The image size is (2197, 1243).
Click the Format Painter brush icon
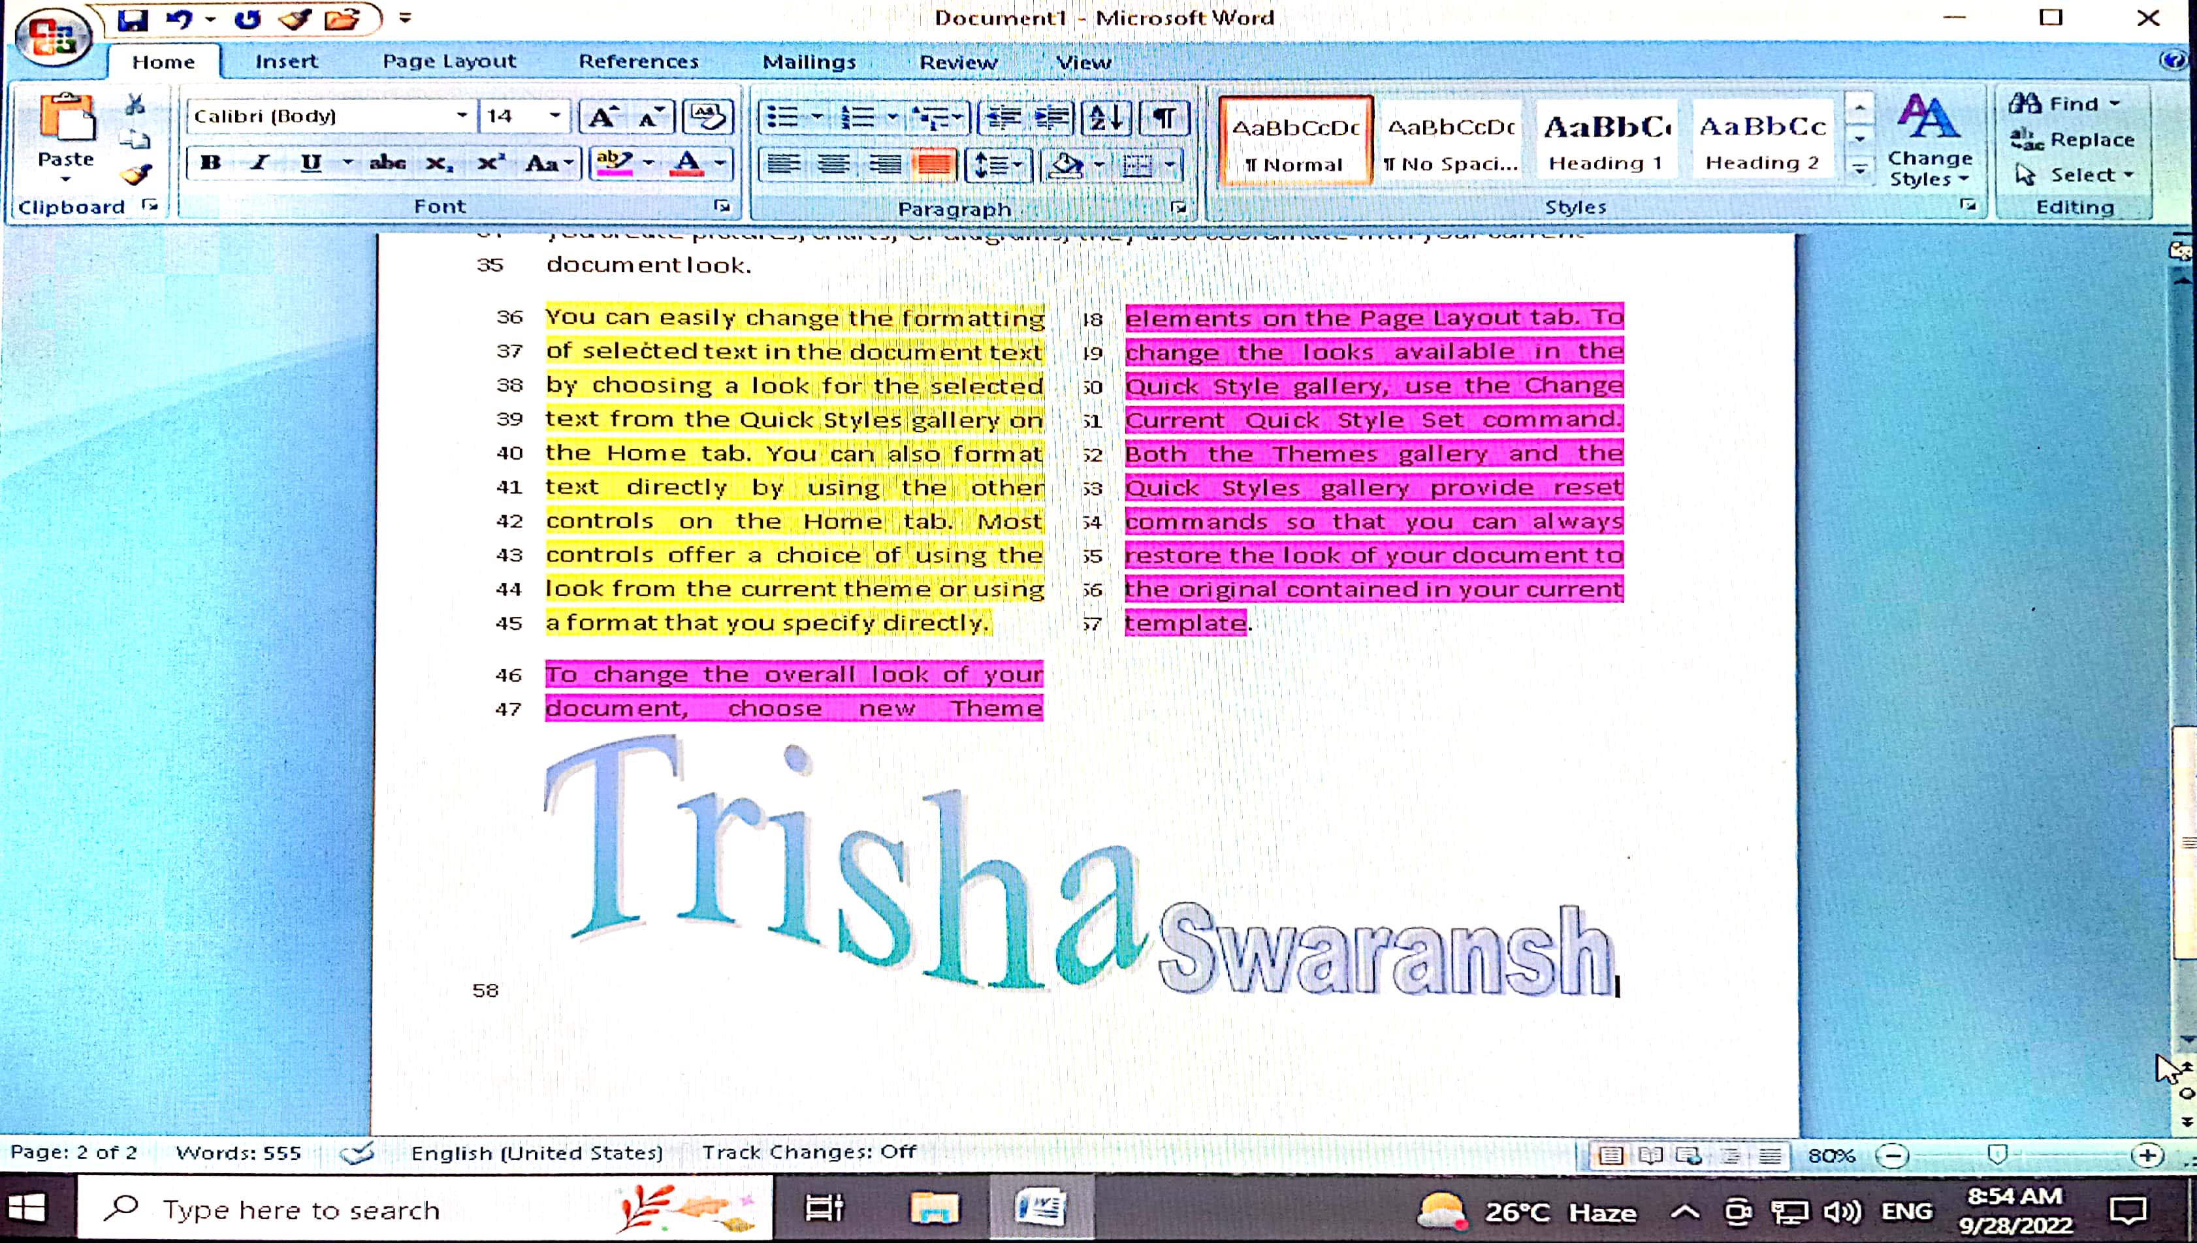pos(136,175)
